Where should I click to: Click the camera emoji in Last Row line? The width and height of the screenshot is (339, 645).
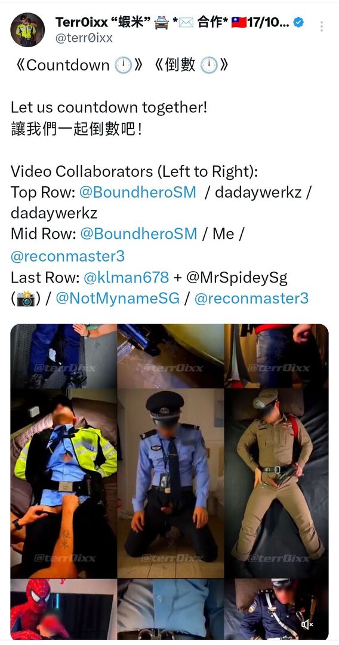pos(26,299)
